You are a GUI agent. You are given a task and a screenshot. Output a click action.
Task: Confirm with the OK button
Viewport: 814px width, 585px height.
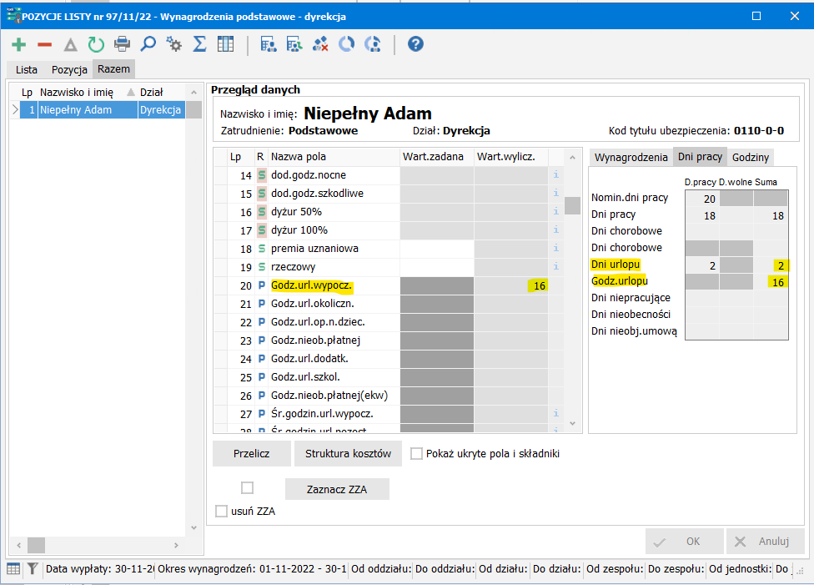pyautogui.click(x=684, y=542)
